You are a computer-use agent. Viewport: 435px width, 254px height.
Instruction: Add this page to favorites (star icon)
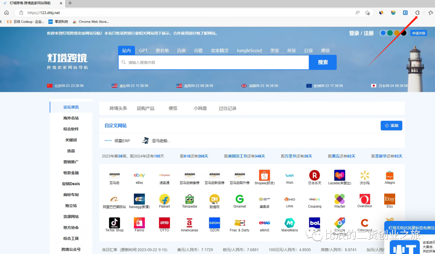(x=367, y=13)
